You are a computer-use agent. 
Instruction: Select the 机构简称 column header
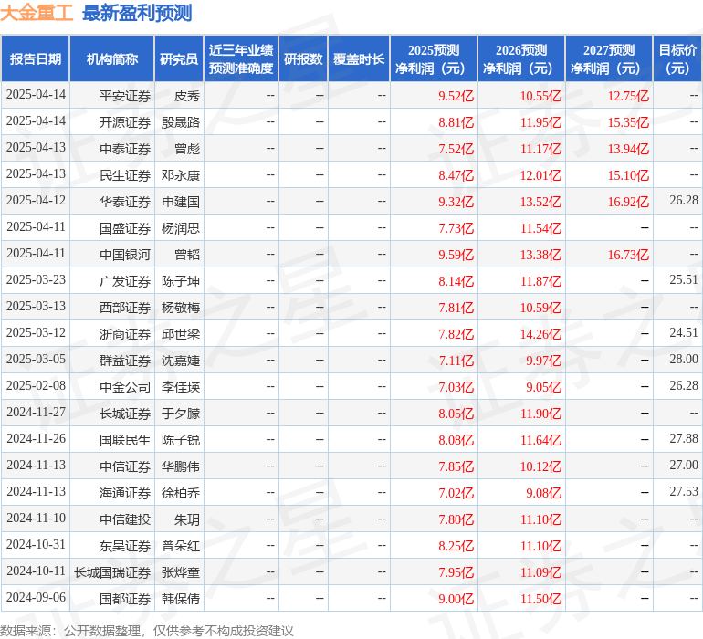coord(112,59)
